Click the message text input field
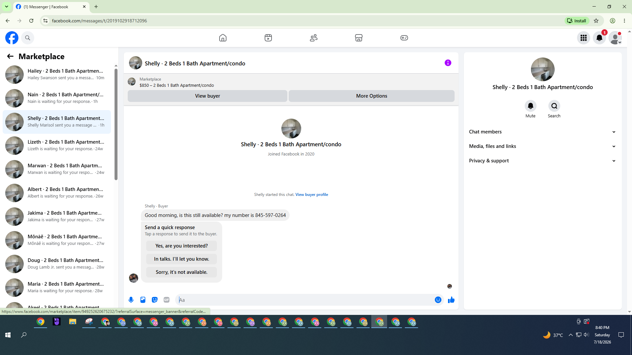The height and width of the screenshot is (355, 632). point(305,300)
